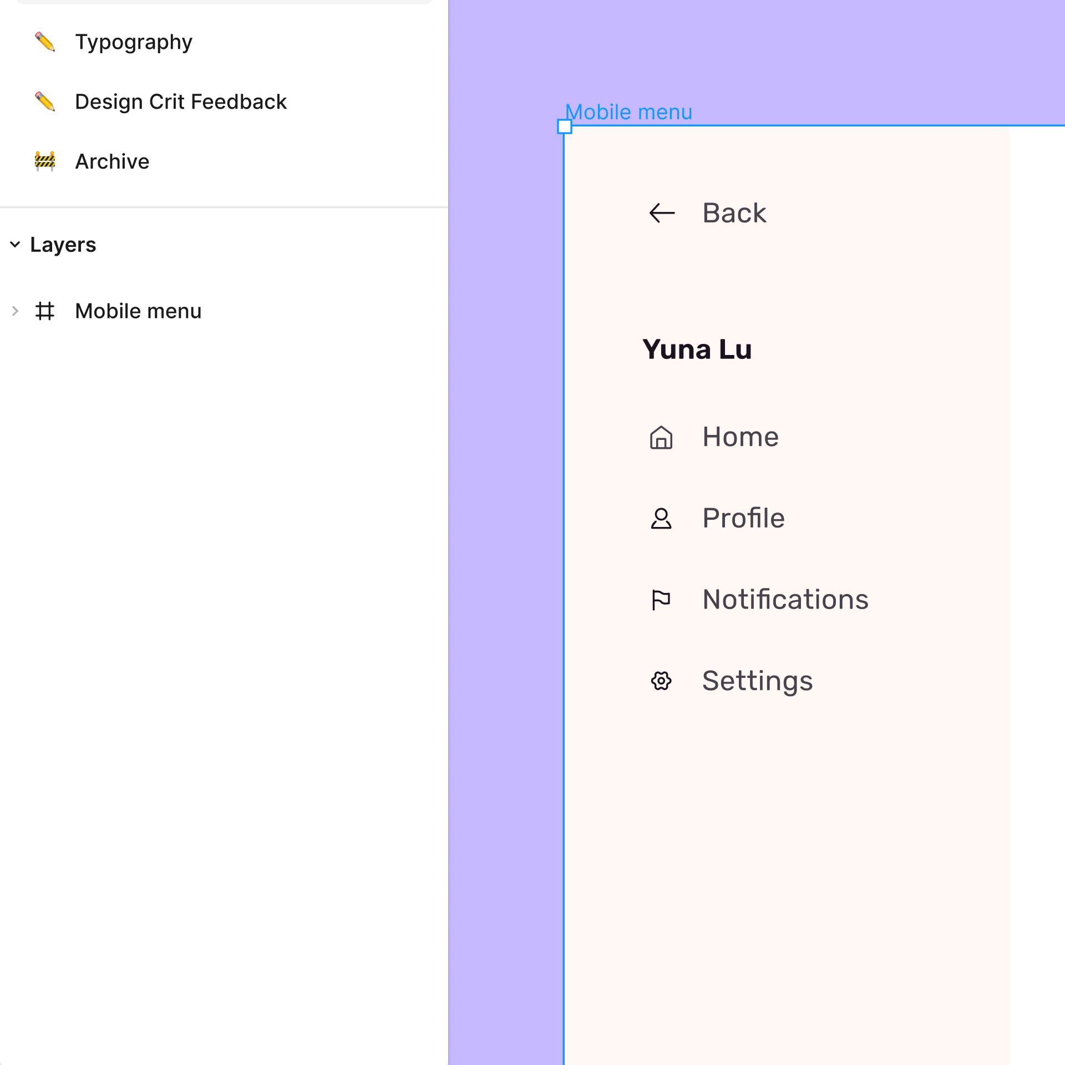This screenshot has width=1065, height=1065.
Task: Click the gear icon next to Settings
Action: click(661, 681)
